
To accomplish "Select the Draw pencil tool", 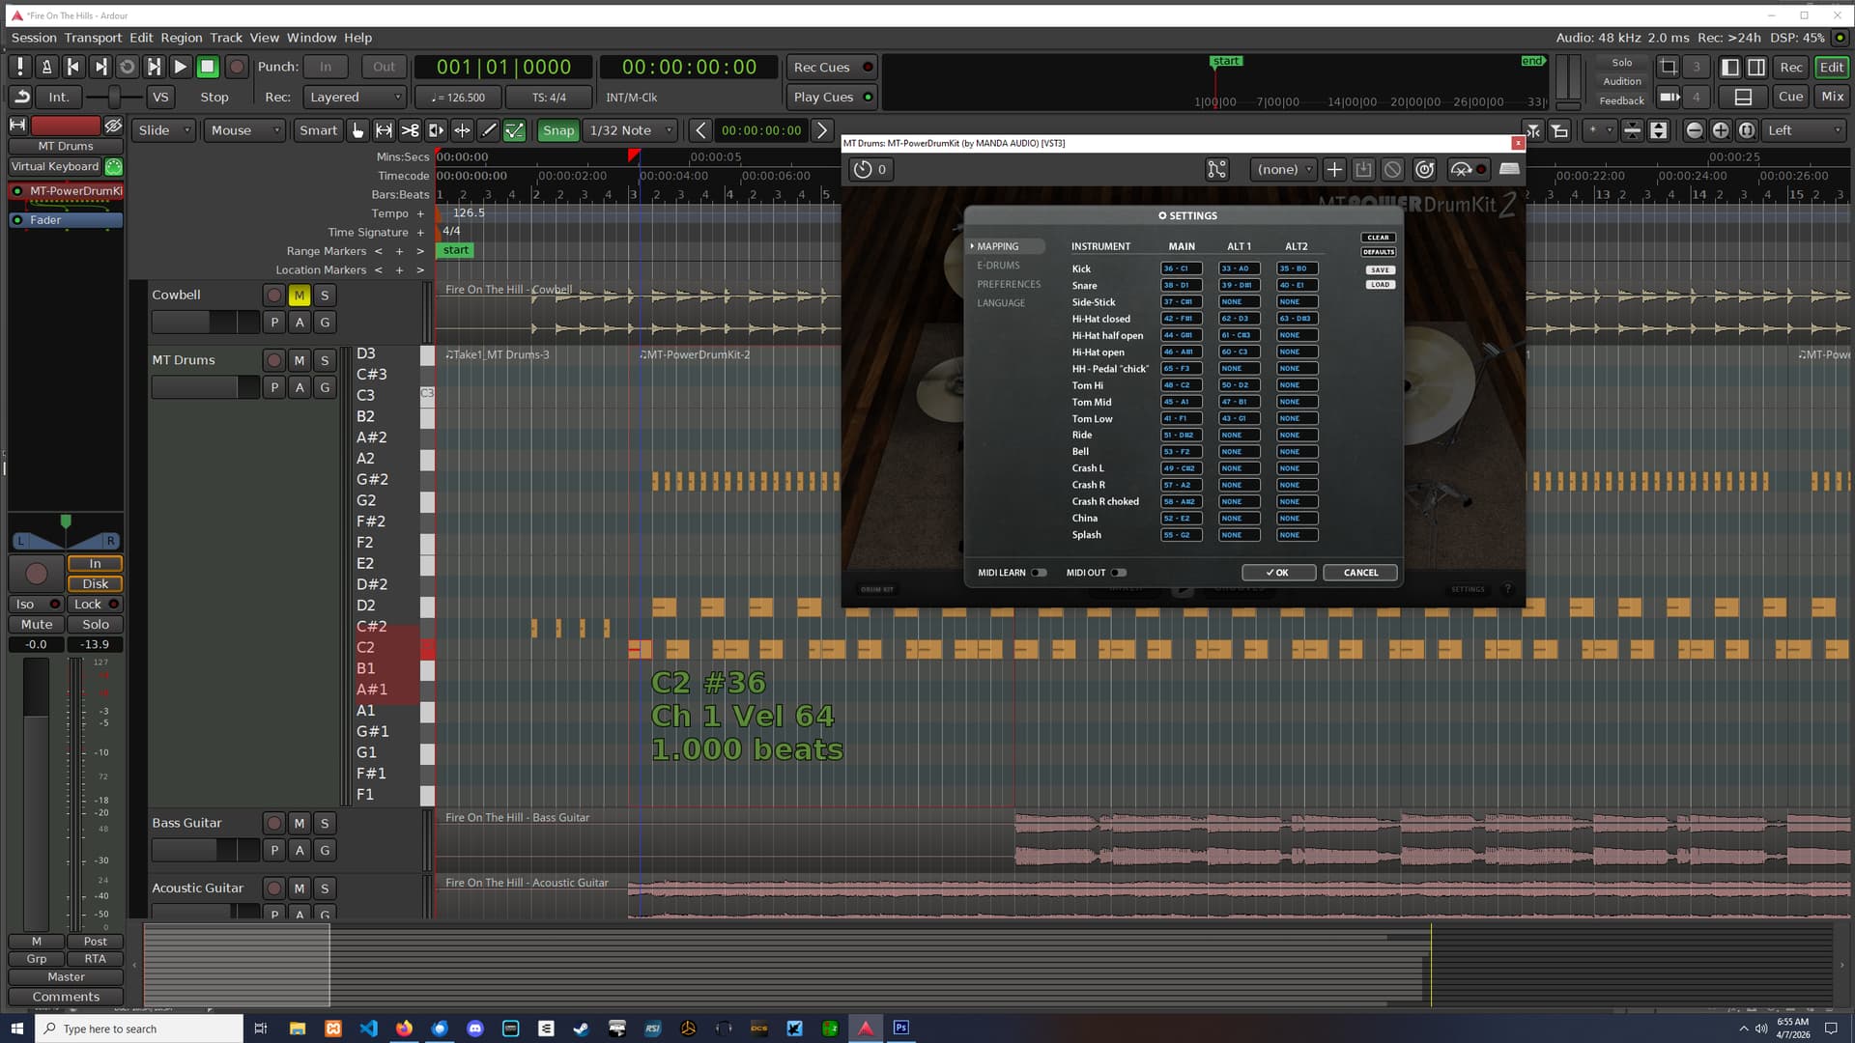I will pyautogui.click(x=489, y=130).
